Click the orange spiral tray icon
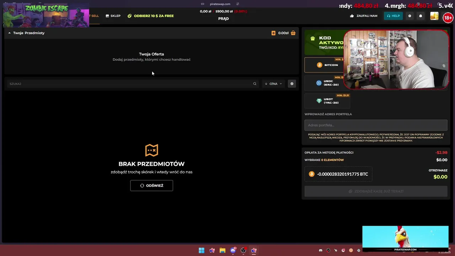Viewport: 455px width, 256px height. (351, 250)
